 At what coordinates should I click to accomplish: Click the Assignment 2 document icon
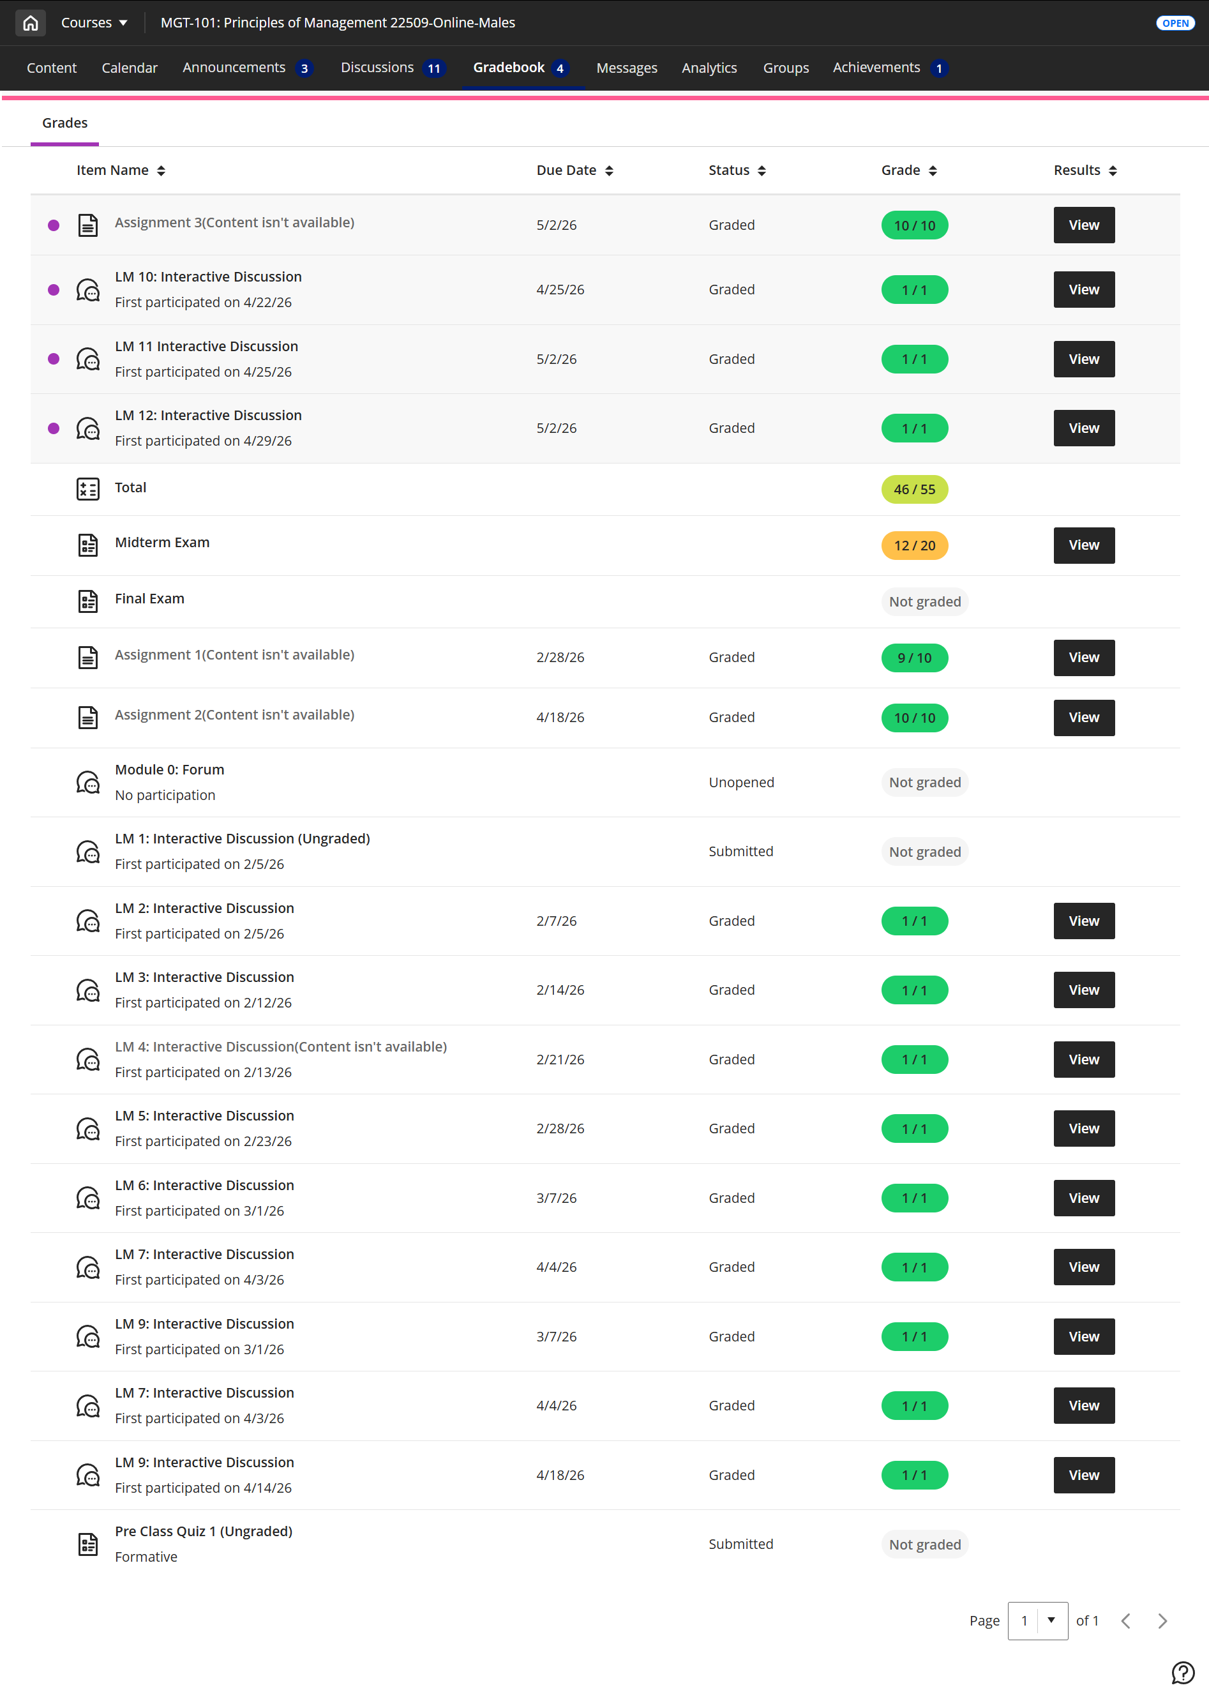click(88, 717)
